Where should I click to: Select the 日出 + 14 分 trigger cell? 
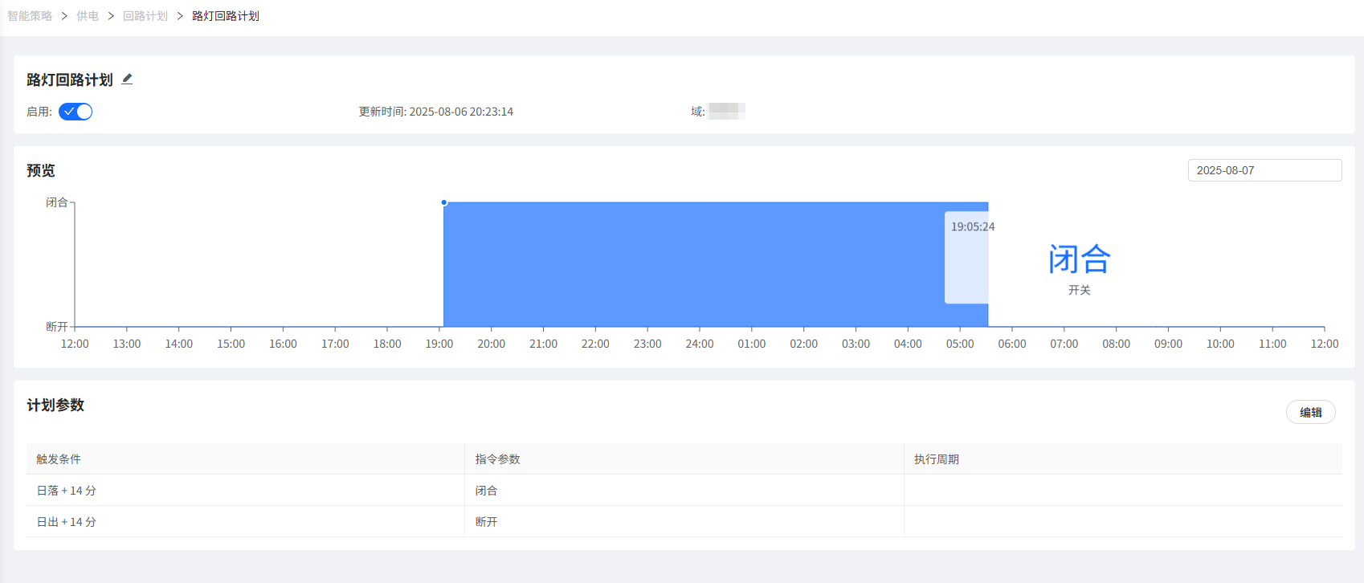[x=245, y=521]
